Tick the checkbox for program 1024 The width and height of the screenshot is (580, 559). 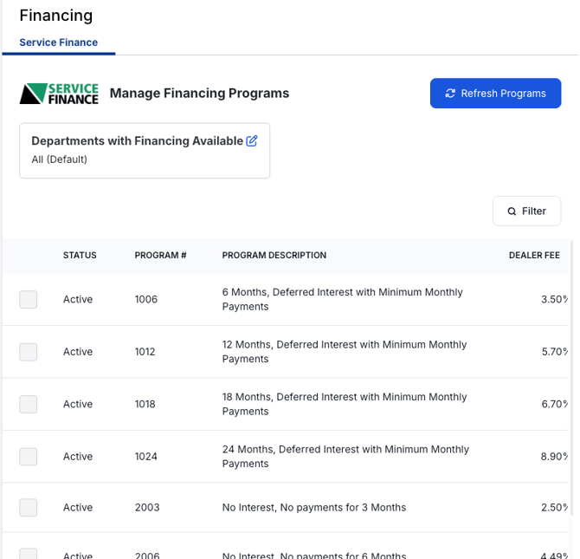point(28,457)
